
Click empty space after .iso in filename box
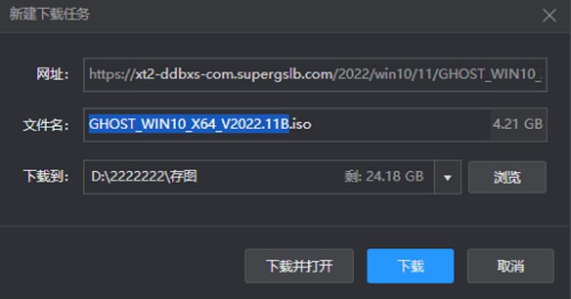click(x=400, y=125)
